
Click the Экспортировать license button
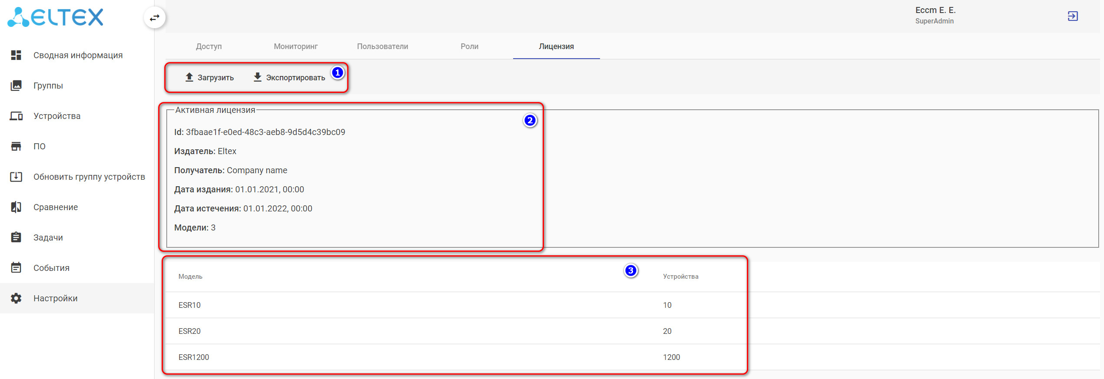(289, 77)
